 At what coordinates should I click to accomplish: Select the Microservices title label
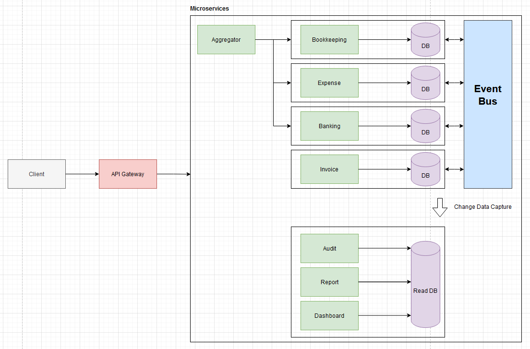pyautogui.click(x=209, y=9)
